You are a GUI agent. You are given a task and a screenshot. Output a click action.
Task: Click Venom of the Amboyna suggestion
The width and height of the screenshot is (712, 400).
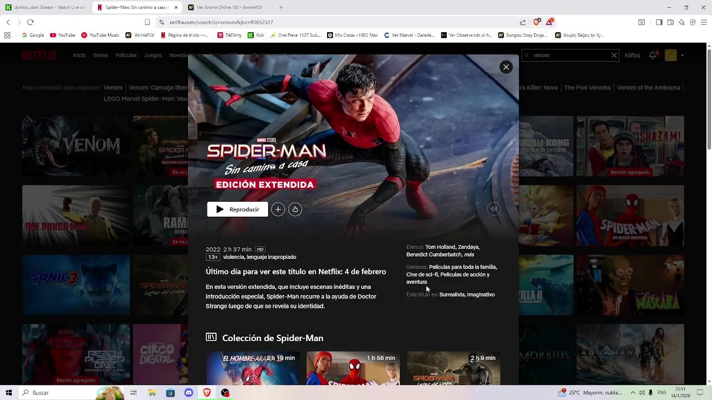pos(649,88)
